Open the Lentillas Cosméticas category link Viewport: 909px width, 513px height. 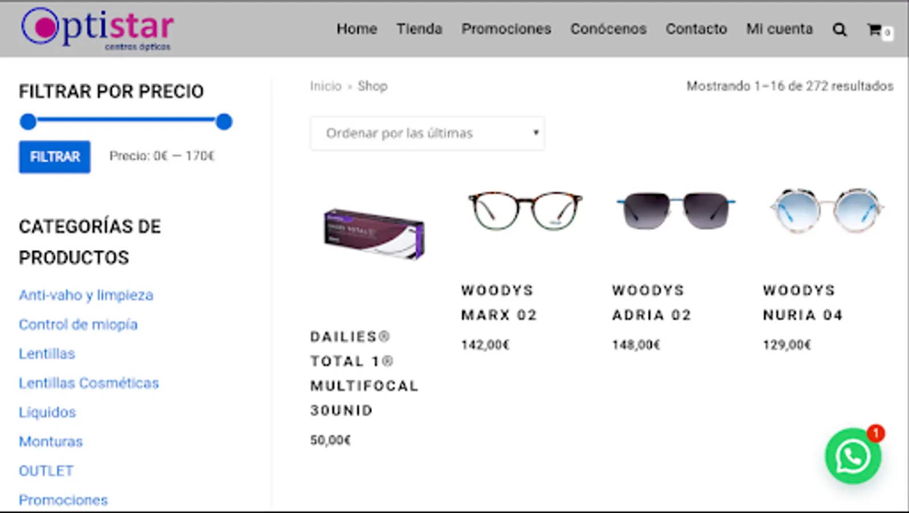(x=88, y=383)
